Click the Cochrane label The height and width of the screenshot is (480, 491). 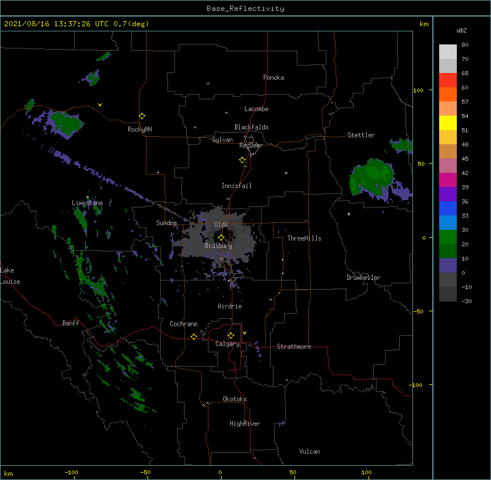coord(183,324)
